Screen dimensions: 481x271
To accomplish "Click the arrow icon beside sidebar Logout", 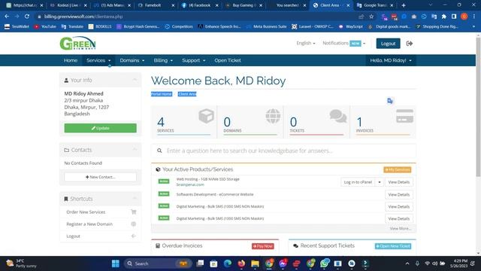I will (x=134, y=236).
